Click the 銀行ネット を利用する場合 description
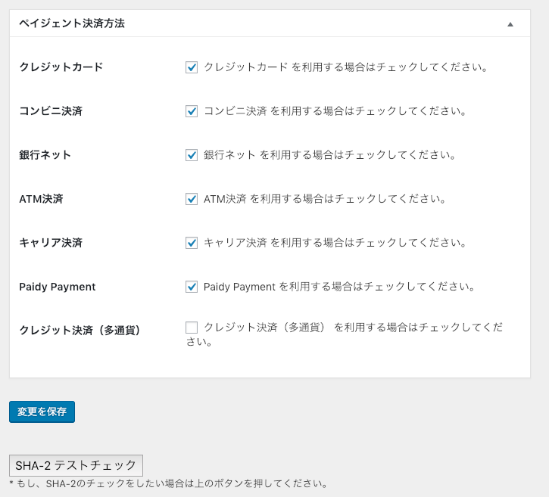Viewport: 549px width, 497px height. (x=330, y=154)
